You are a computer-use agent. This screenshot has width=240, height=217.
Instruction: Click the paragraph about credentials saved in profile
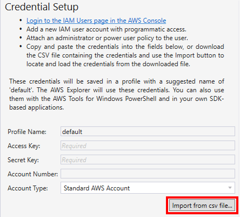[x=117, y=94]
